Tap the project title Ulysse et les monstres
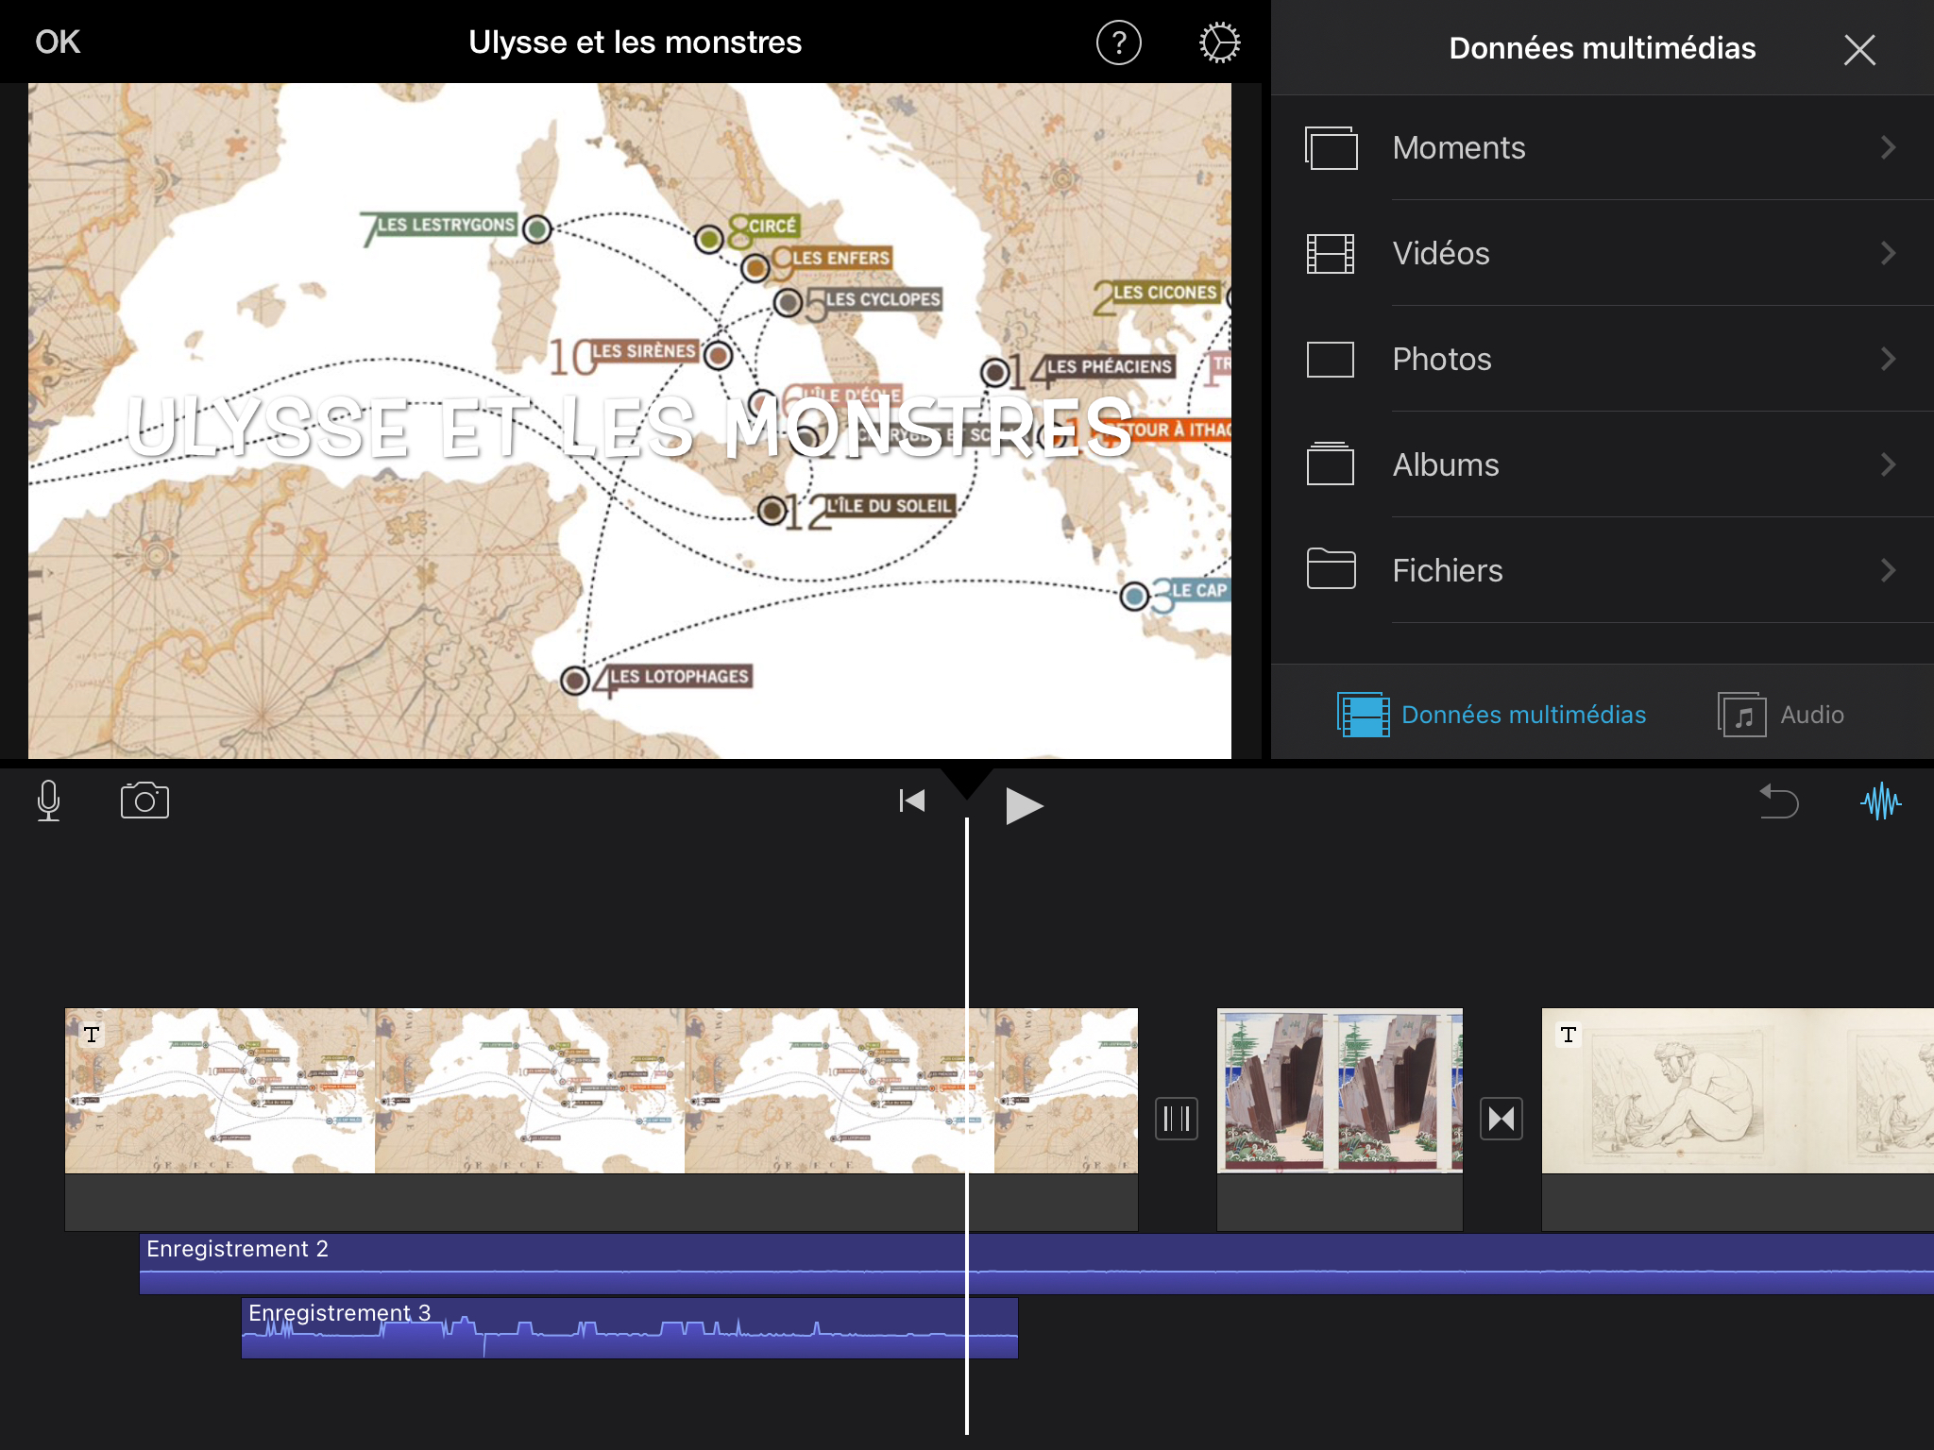This screenshot has width=1934, height=1450. [x=636, y=42]
